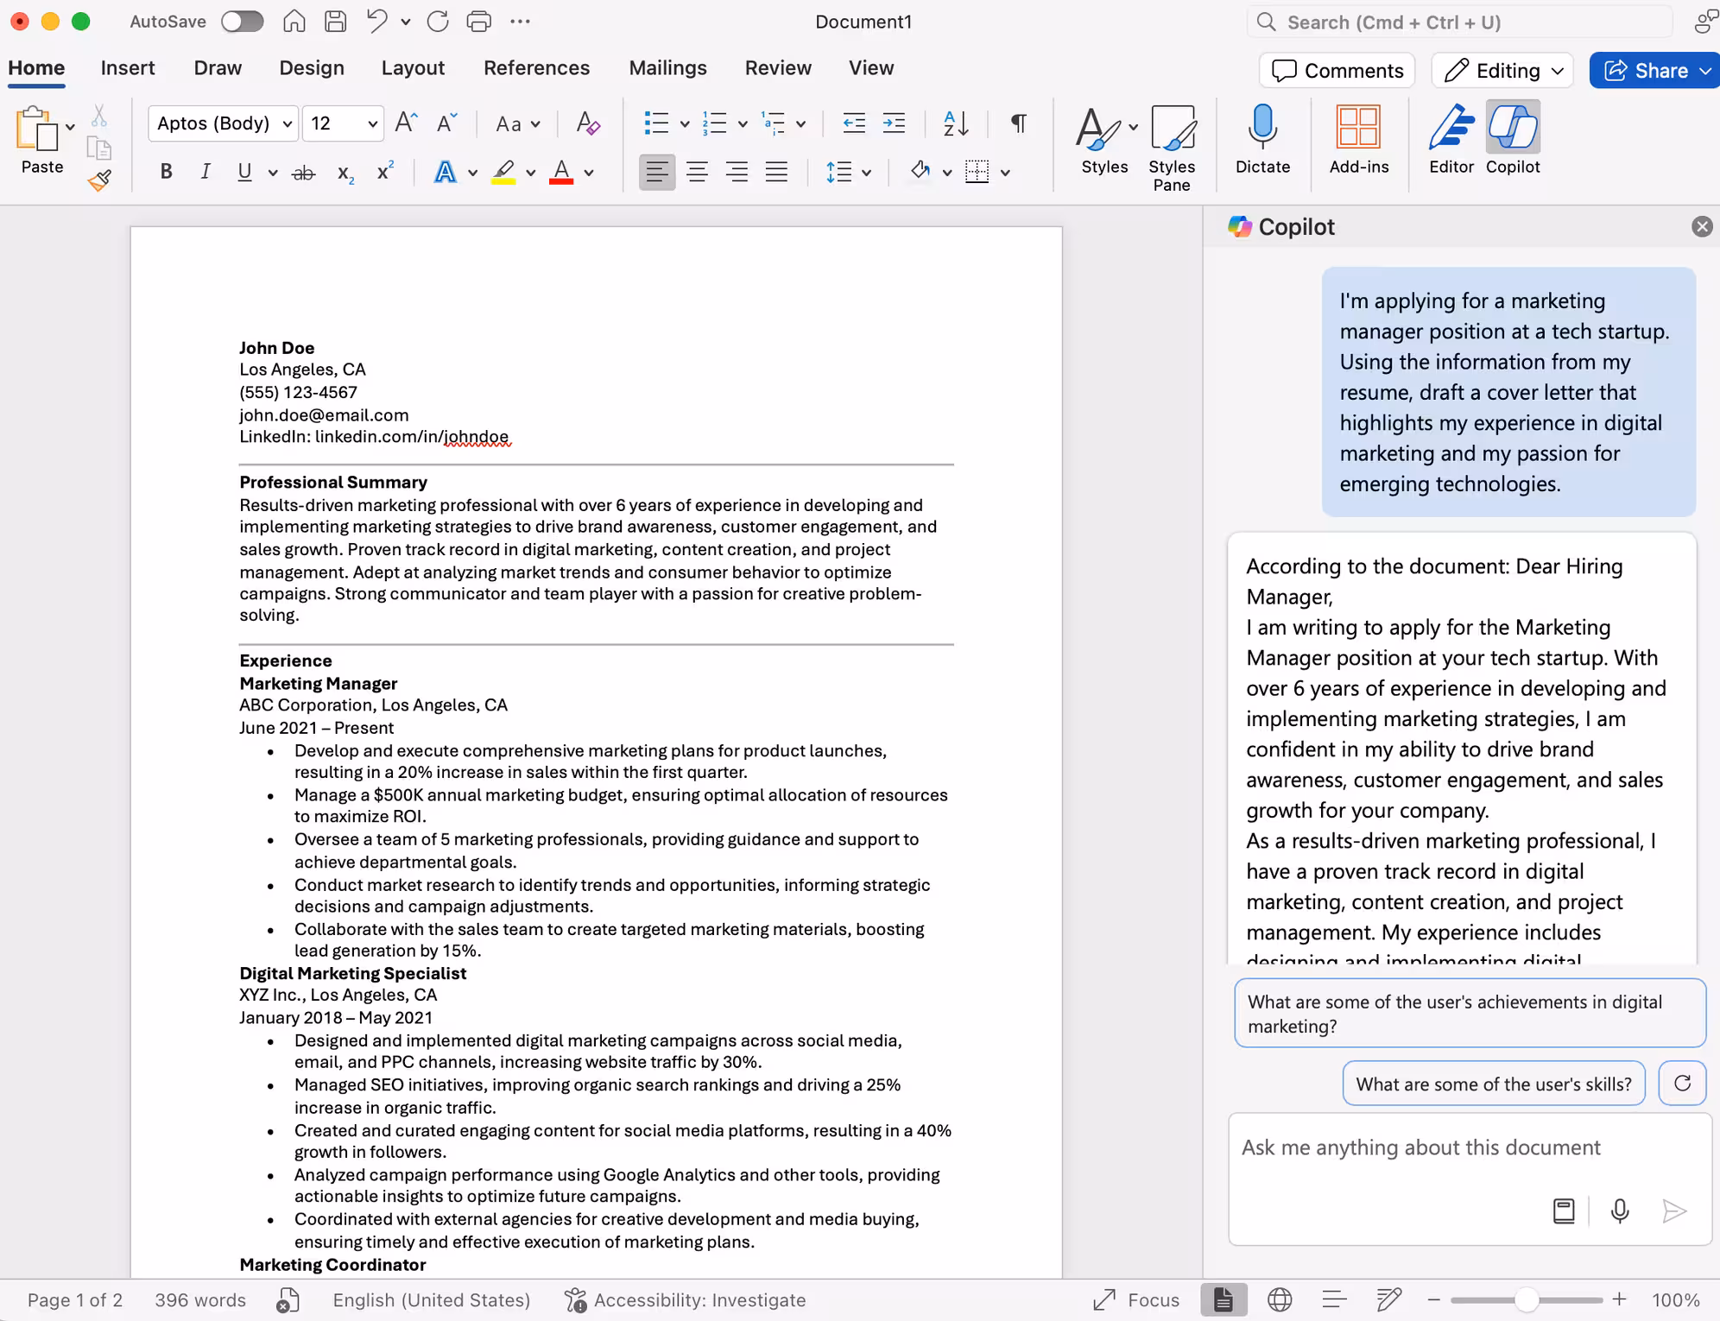The height and width of the screenshot is (1321, 1720).
Task: Open the font name dropdown
Action: pos(288,123)
